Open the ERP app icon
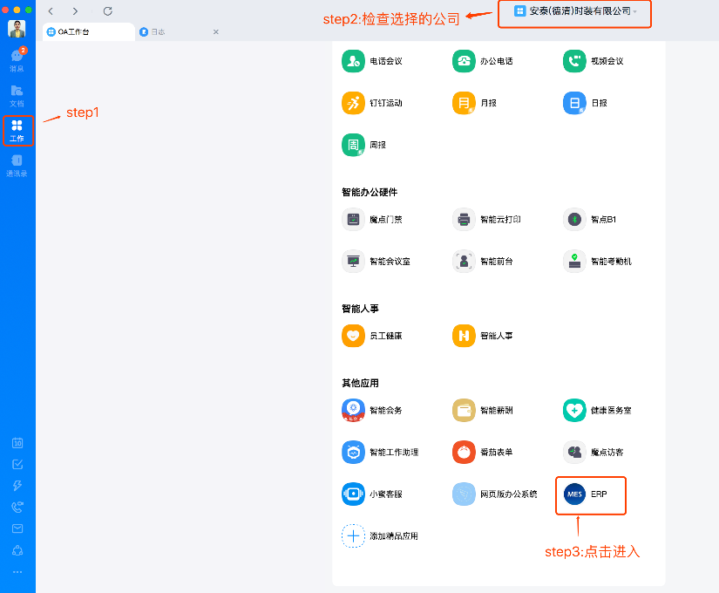The height and width of the screenshot is (593, 719). 575,494
